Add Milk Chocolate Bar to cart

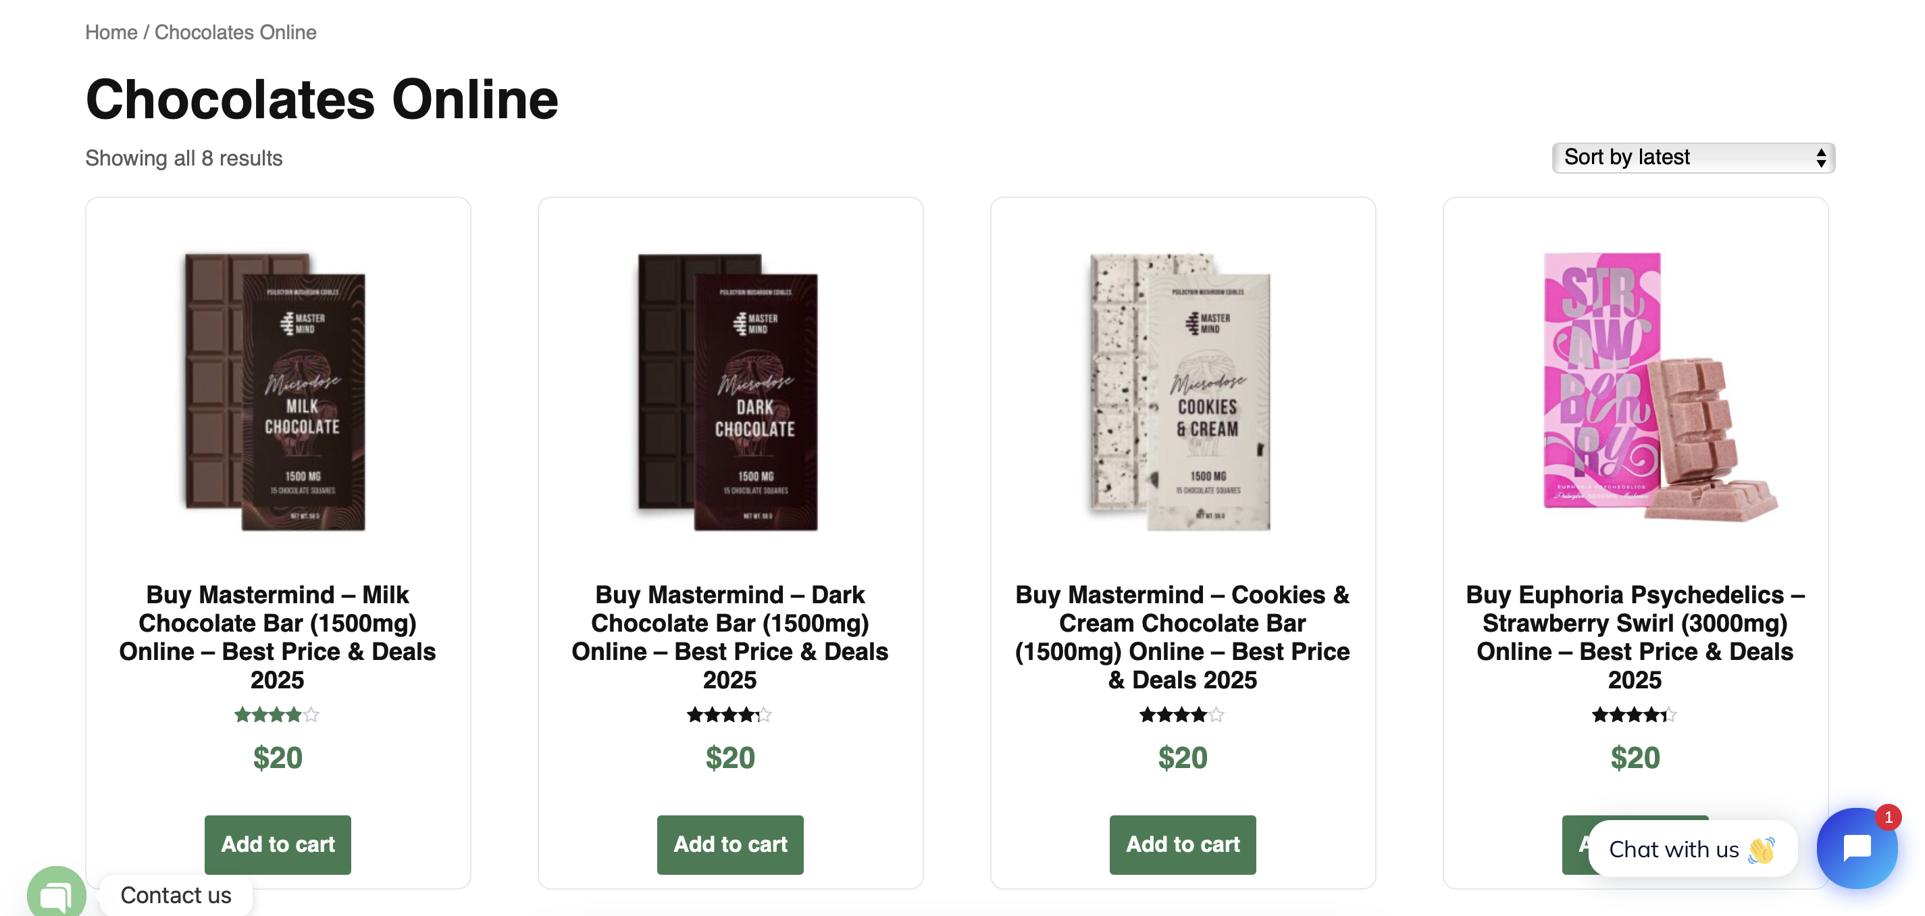click(x=277, y=844)
